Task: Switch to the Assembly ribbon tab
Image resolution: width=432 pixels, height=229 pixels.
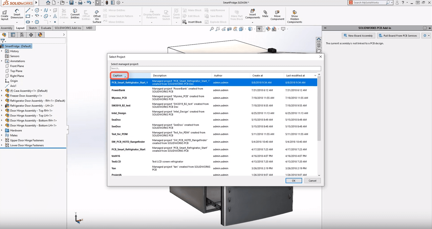Action: [6, 28]
